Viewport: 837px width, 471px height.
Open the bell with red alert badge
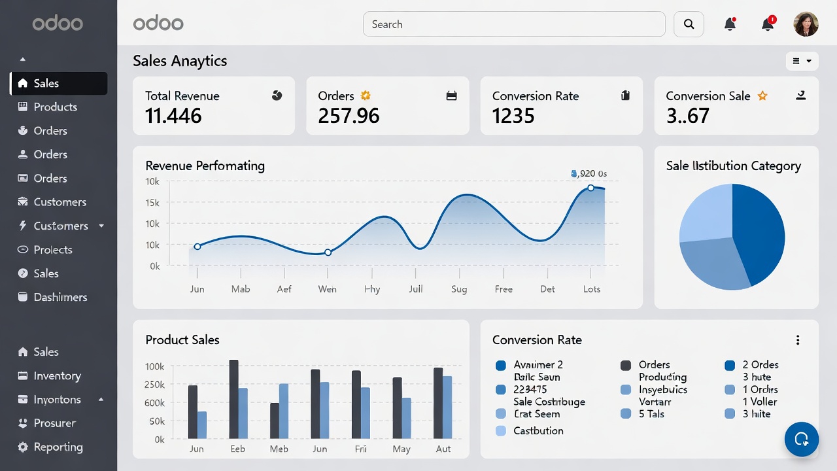tap(768, 24)
